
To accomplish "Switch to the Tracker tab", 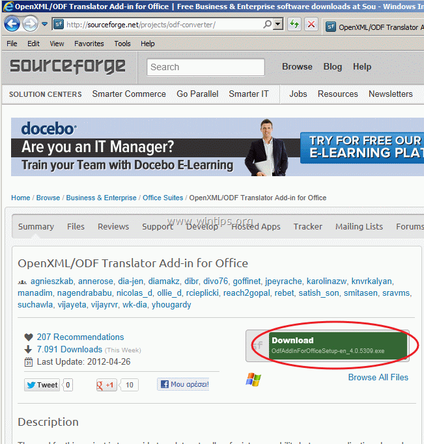I will (307, 226).
